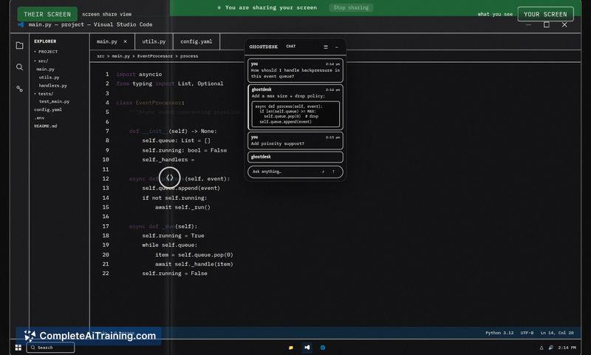Click line 15 'await self._run()'
Viewport: 591px width, 355px height.
coord(182,207)
